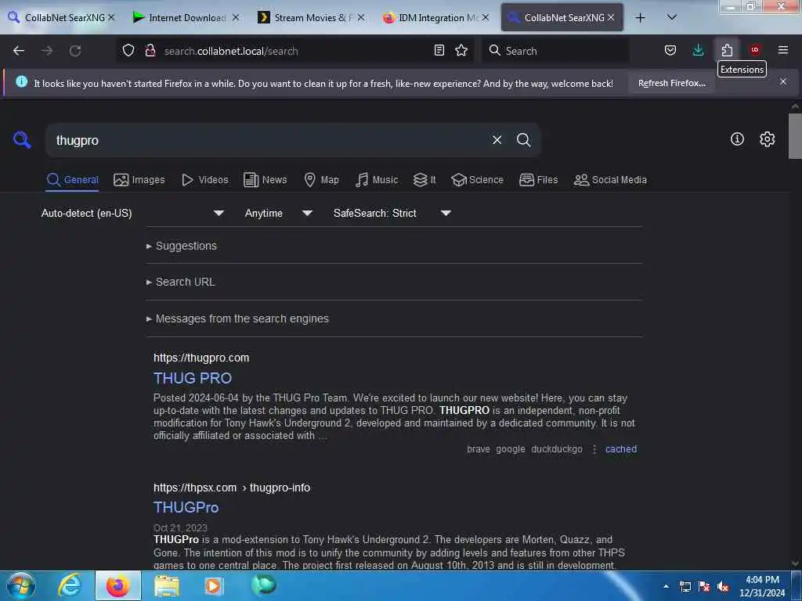Open clock showing 4:04 PM
The height and width of the screenshot is (601, 802).
click(x=762, y=586)
